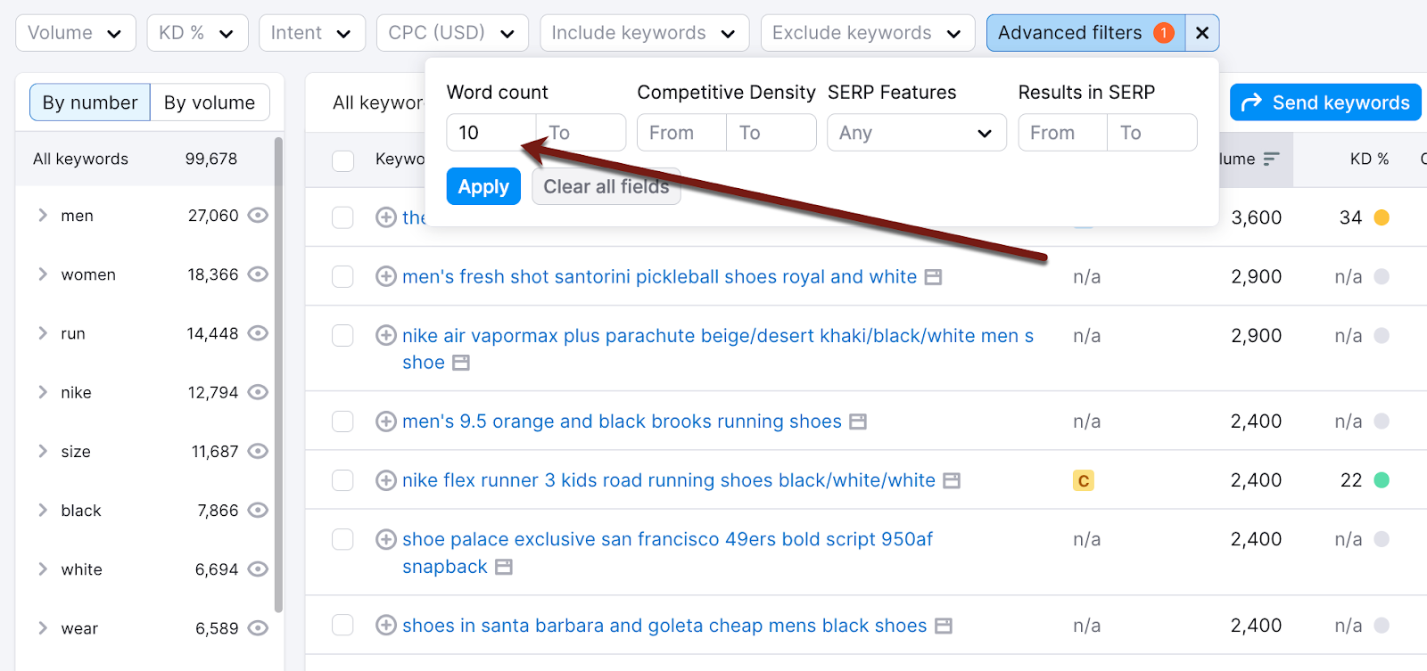
Task: Open SERP icon next to 49ers snapback keyword
Action: click(x=504, y=567)
